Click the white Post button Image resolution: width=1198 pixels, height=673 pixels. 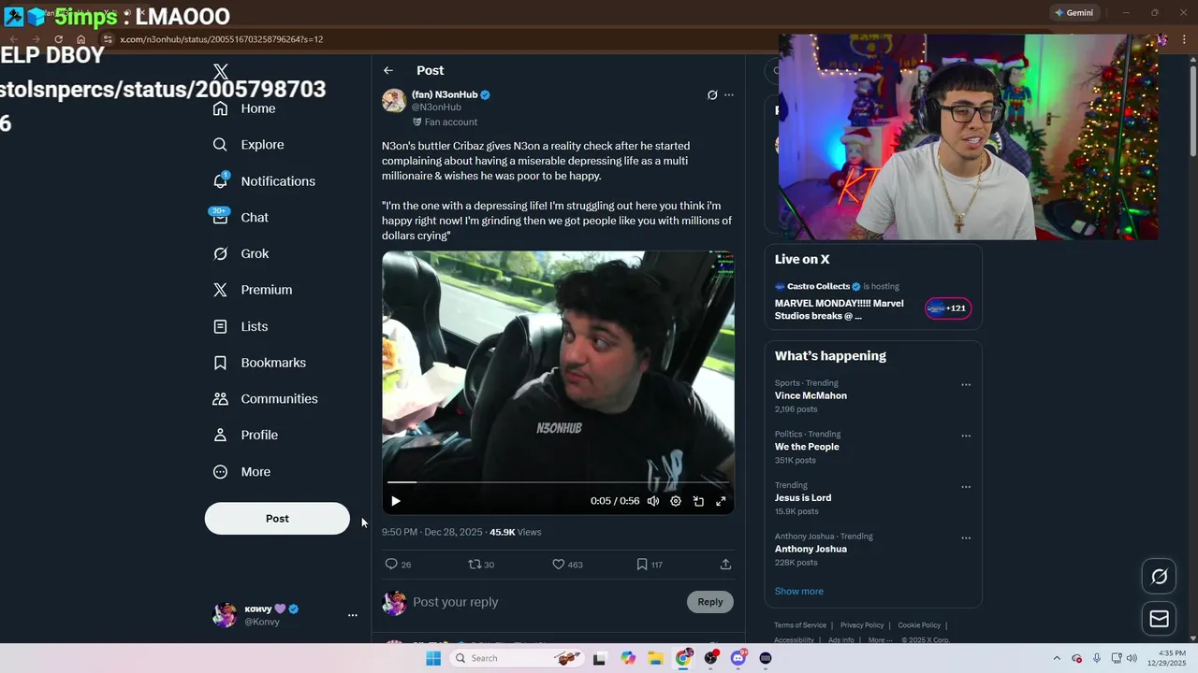(x=277, y=519)
